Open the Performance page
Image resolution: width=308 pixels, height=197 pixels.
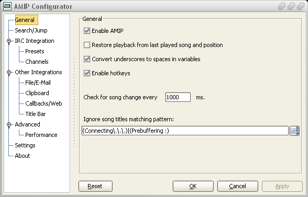[41, 135]
